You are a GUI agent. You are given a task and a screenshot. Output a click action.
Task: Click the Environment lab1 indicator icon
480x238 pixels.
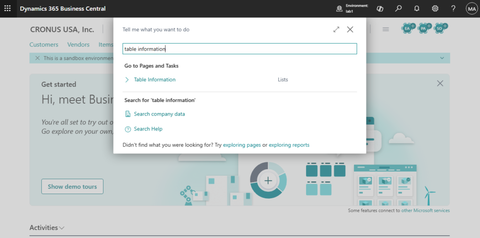click(x=339, y=8)
